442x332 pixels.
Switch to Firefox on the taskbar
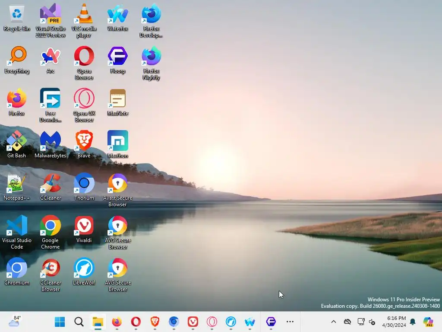[117, 322]
